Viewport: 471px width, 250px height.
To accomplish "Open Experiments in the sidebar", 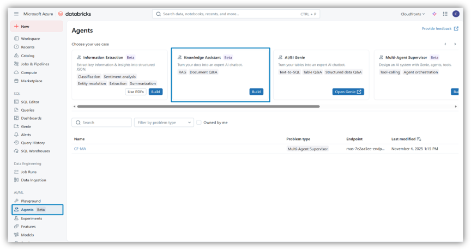I will [x=31, y=218].
